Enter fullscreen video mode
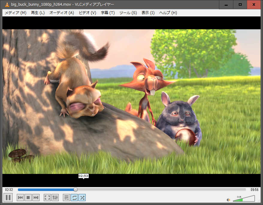The width and height of the screenshot is (263, 205). point(47,198)
